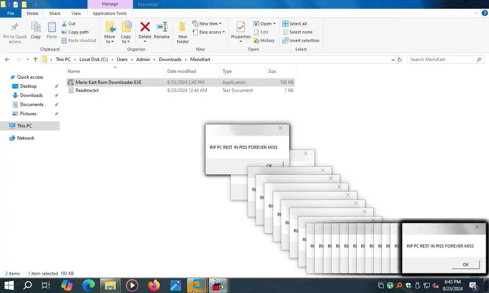Screen dimensions: 489x293
Task: Open Task View from the taskbar
Action: coord(46,285)
